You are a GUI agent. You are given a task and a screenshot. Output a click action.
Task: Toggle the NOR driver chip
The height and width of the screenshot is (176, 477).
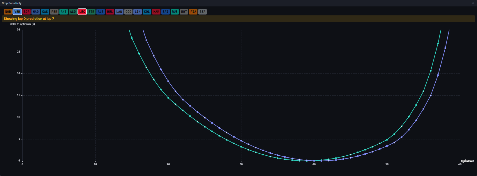point(8,12)
